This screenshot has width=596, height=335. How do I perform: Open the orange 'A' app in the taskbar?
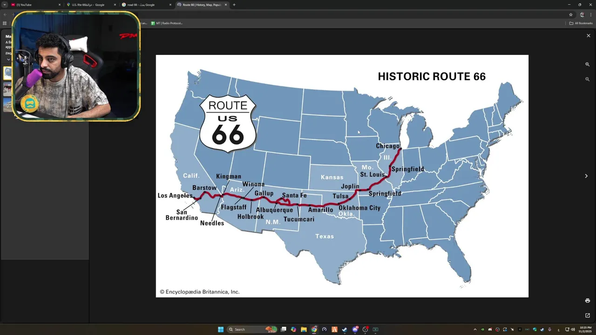[334, 329]
